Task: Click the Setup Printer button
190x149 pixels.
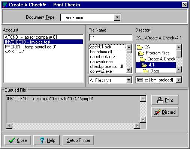Action: [78, 140]
